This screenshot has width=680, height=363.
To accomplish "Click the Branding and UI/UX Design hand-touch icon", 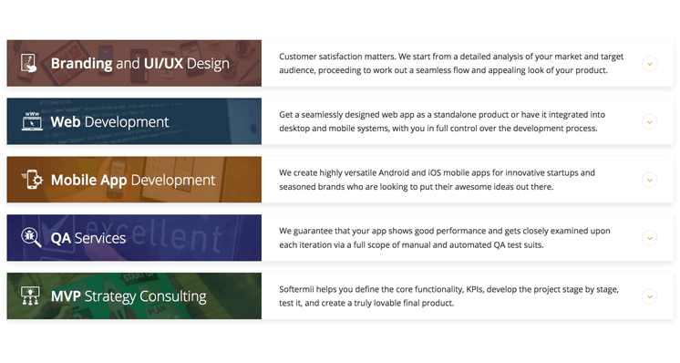I will pyautogui.click(x=29, y=63).
